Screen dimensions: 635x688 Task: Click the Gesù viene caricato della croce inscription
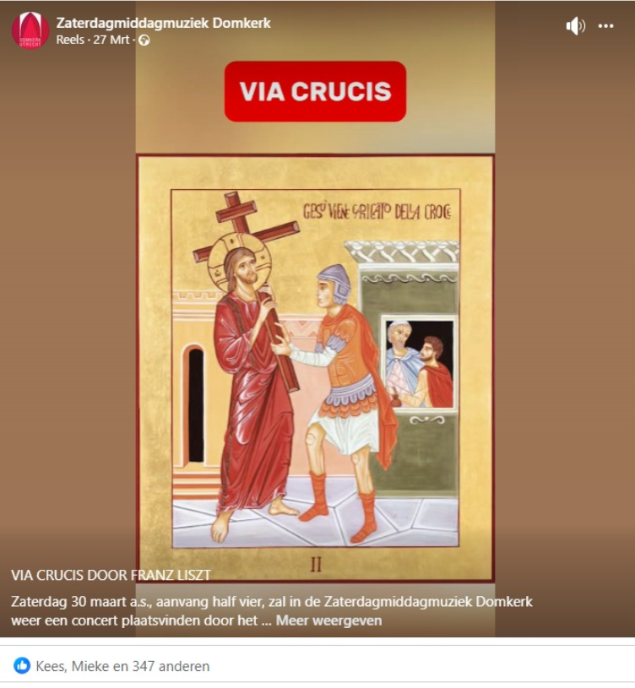(377, 212)
